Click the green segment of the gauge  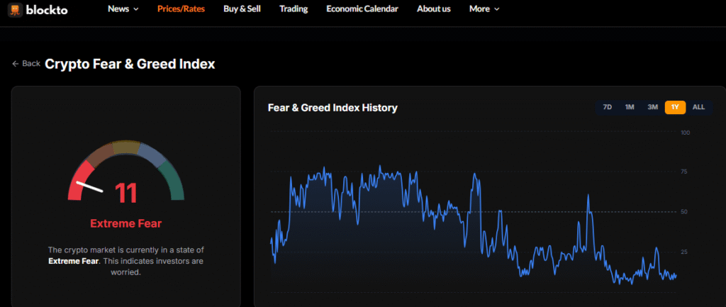(x=174, y=181)
